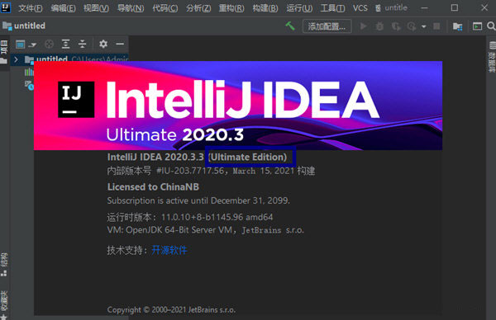
Task: Click the run anything window icon
Action: 477,26
